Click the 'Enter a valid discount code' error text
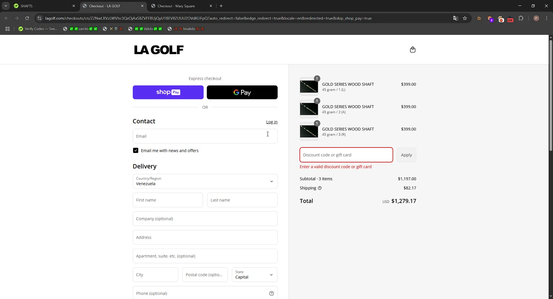Viewport: 553px width, 299px height. pyautogui.click(x=335, y=167)
